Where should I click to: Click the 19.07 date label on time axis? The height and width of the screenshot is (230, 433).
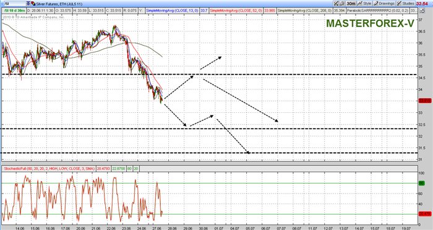tap(406, 228)
